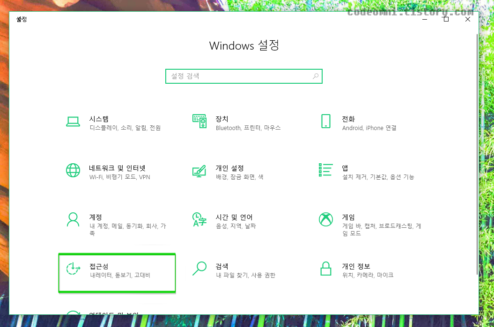Click the 개인 설정 paintbrush icon
Screen dimensions: 494x327
click(x=199, y=171)
